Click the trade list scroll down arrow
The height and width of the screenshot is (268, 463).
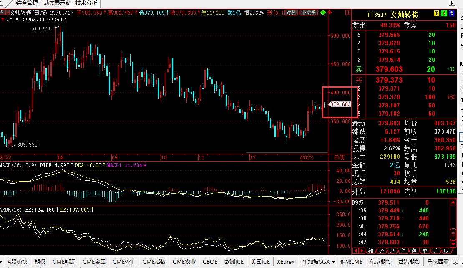[x=453, y=243]
